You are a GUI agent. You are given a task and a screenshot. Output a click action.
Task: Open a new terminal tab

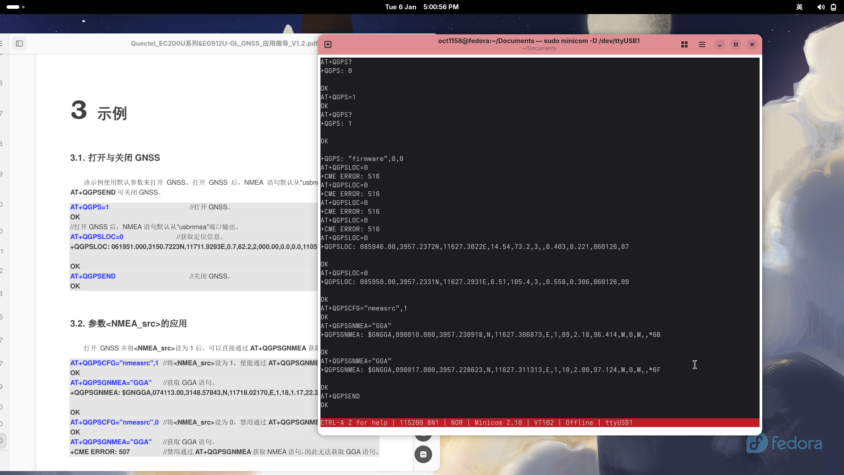coord(328,44)
